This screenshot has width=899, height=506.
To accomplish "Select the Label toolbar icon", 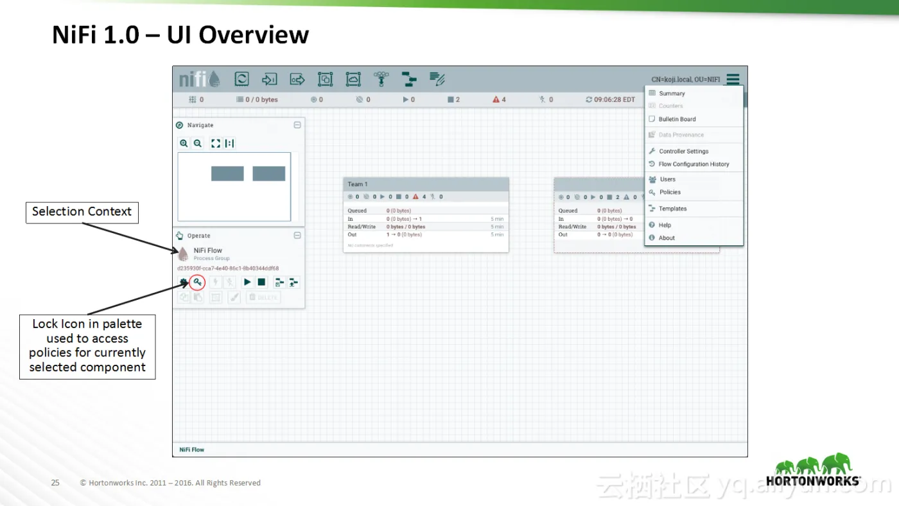I will 437,79.
